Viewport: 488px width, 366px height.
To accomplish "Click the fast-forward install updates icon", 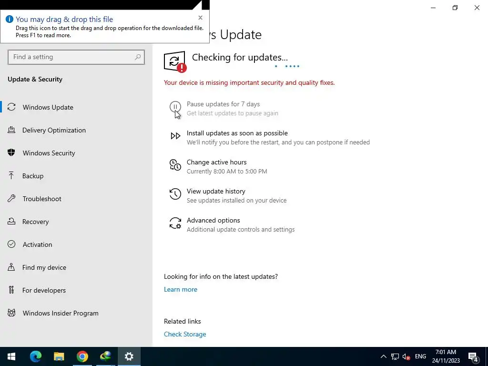I will coord(175,136).
